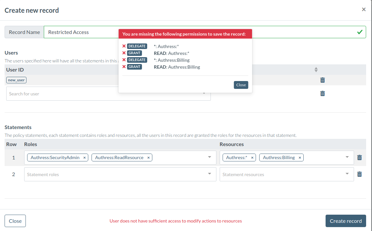Click the sort arrows in the Users table header

[x=316, y=69]
